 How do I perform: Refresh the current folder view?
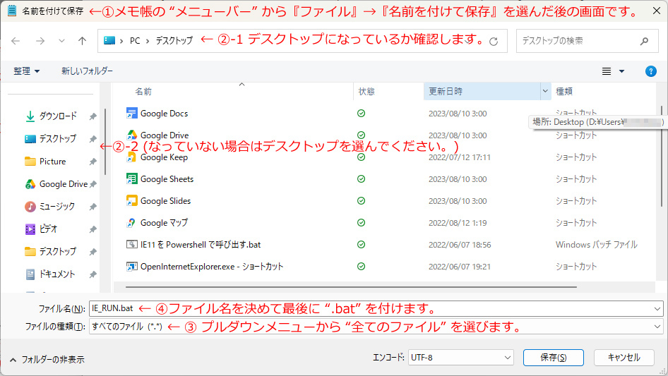(494, 42)
